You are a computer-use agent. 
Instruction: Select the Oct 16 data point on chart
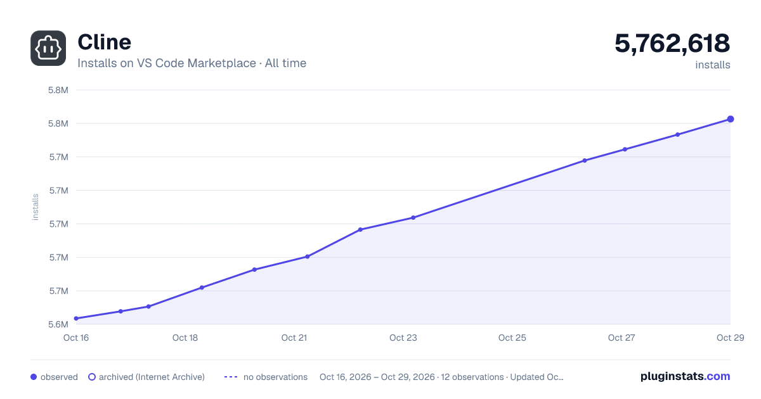click(76, 319)
